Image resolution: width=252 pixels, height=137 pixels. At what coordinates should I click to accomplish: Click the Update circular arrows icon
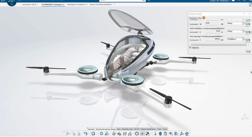tap(93, 133)
